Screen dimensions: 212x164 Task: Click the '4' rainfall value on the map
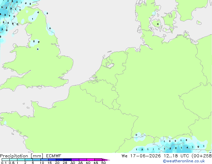(x=187, y=148)
